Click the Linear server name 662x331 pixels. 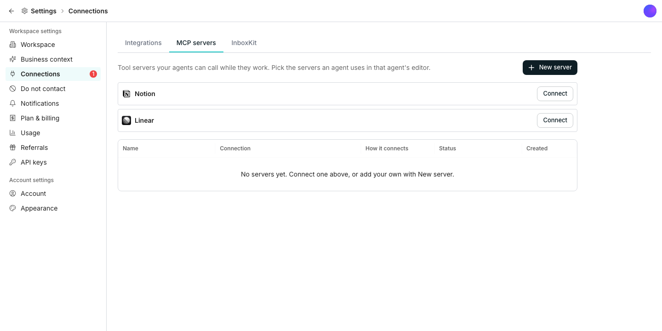(x=144, y=120)
